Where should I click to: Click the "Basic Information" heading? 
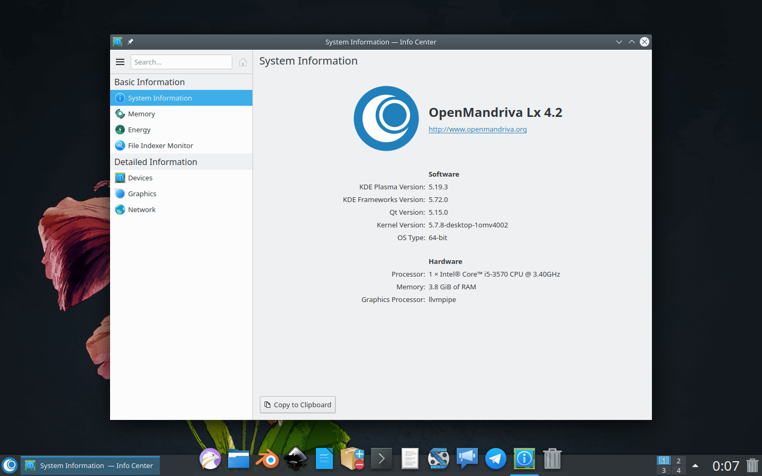pyautogui.click(x=149, y=82)
